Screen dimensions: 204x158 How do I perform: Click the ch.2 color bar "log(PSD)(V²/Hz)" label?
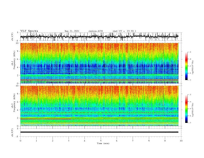(x=193, y=110)
